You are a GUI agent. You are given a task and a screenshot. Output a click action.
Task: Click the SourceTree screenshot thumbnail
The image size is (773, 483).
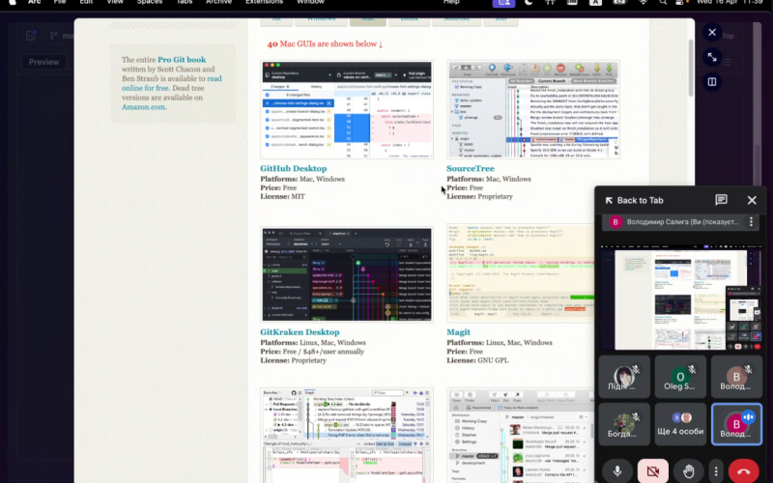pos(533,109)
